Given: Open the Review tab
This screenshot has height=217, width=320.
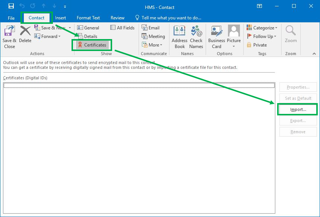Looking at the screenshot, I should click(x=117, y=17).
